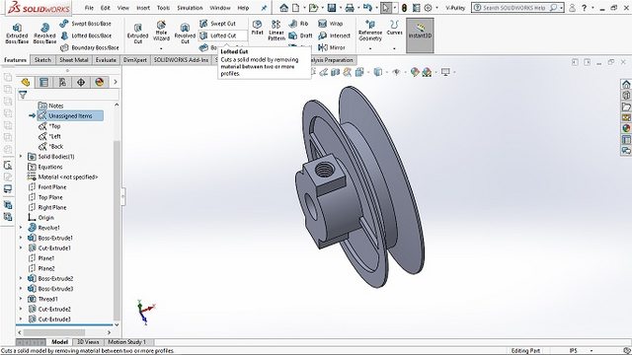
Task: Choose Boundary Boss/Base feature
Action: coord(90,48)
